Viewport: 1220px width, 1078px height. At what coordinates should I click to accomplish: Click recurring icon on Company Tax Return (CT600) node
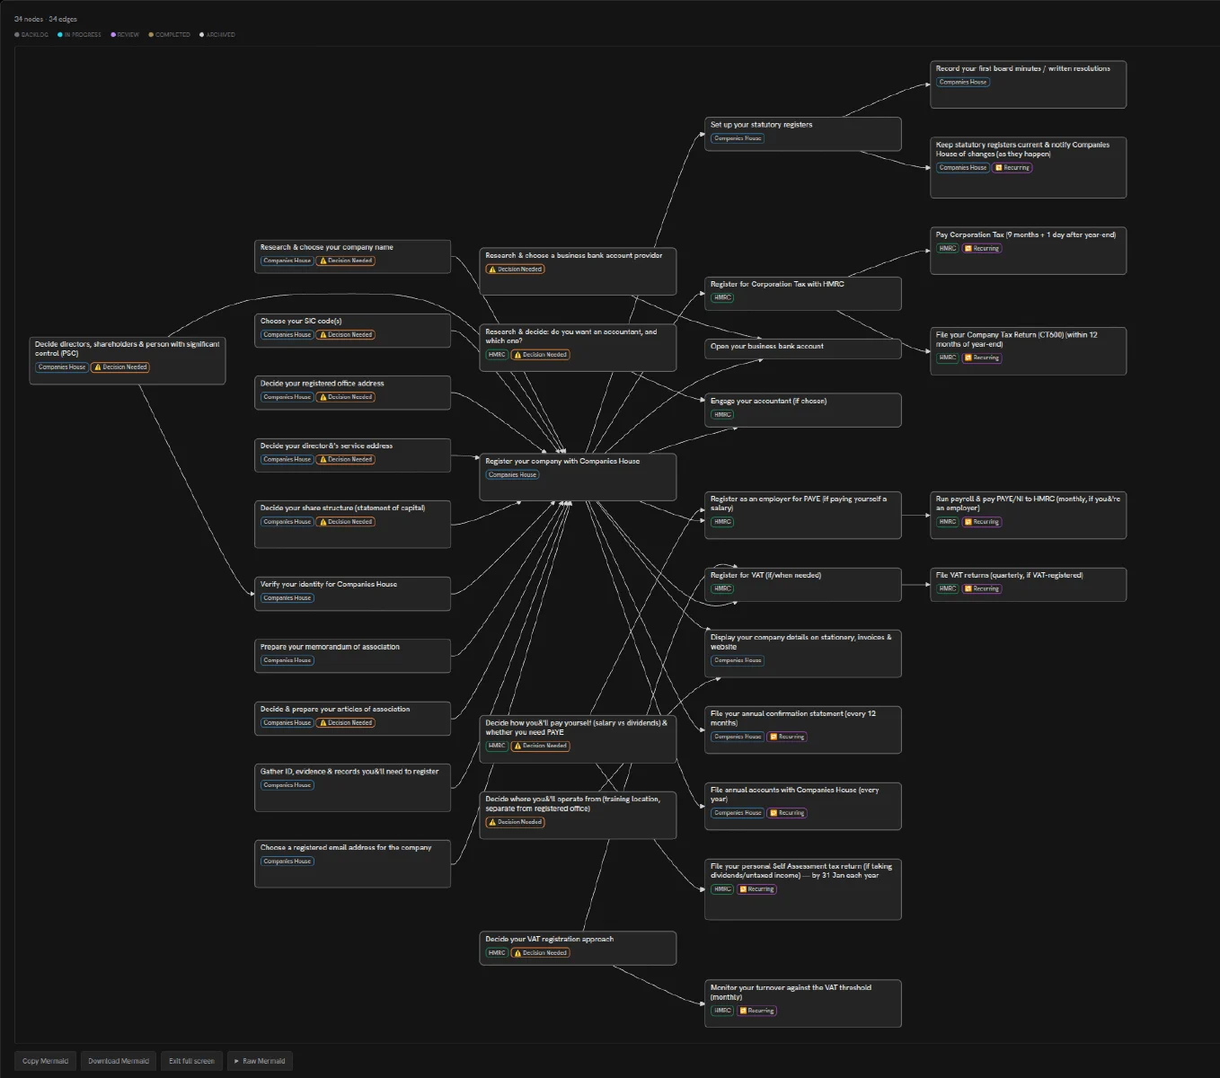(968, 358)
